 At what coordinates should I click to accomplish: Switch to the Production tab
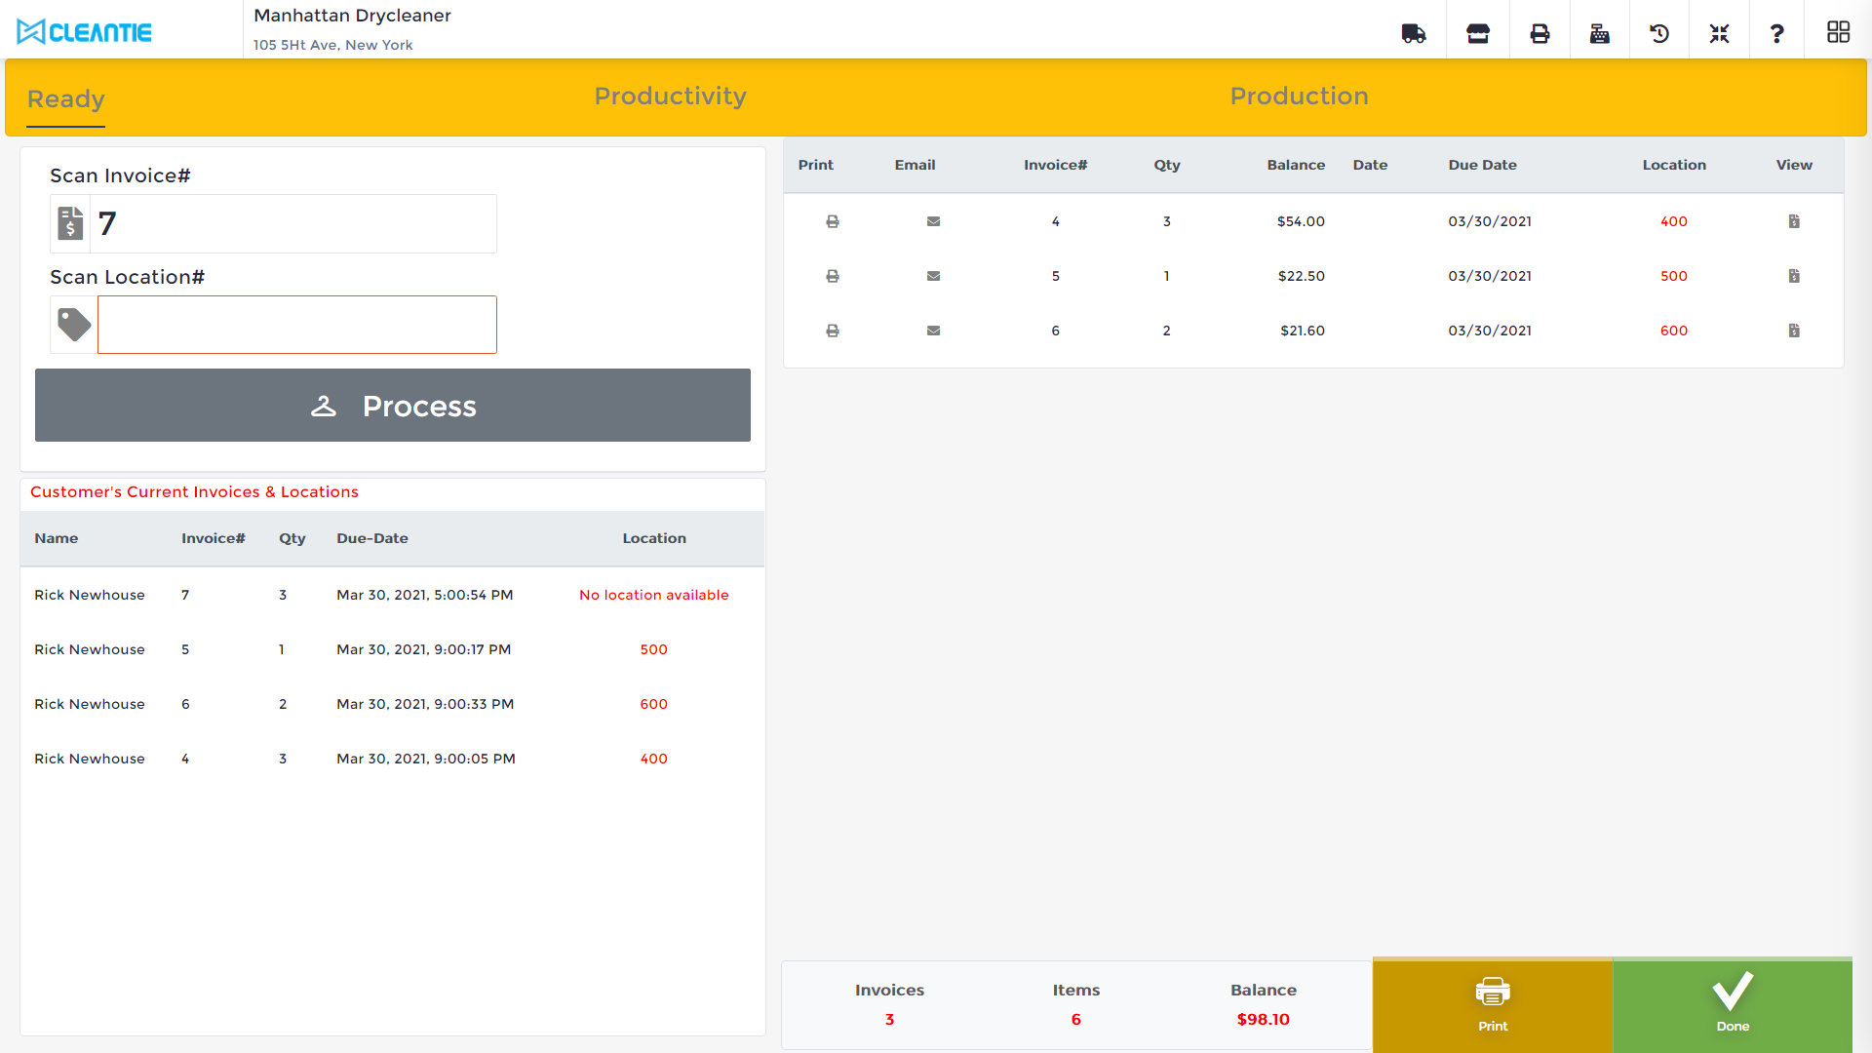point(1299,96)
